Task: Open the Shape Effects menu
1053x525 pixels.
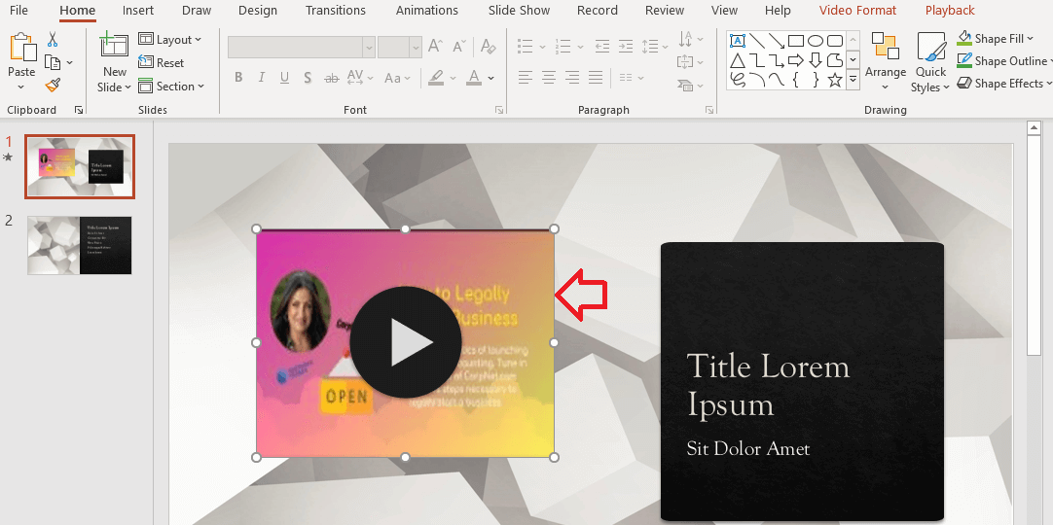Action: pyautogui.click(x=1002, y=84)
